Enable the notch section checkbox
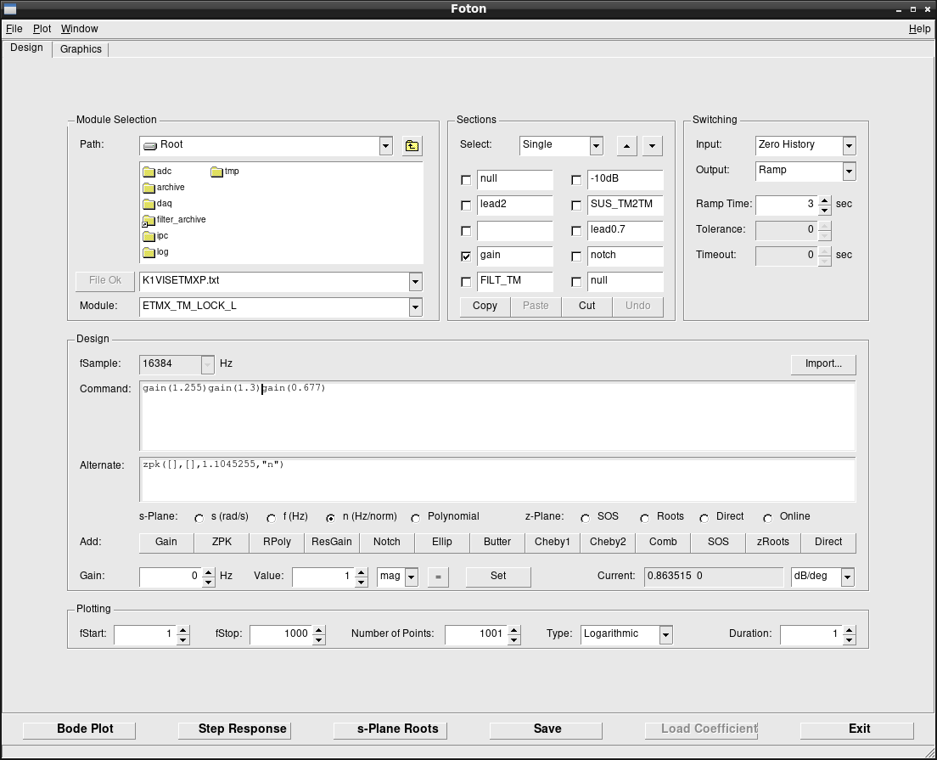Image resolution: width=937 pixels, height=760 pixels. (x=576, y=256)
